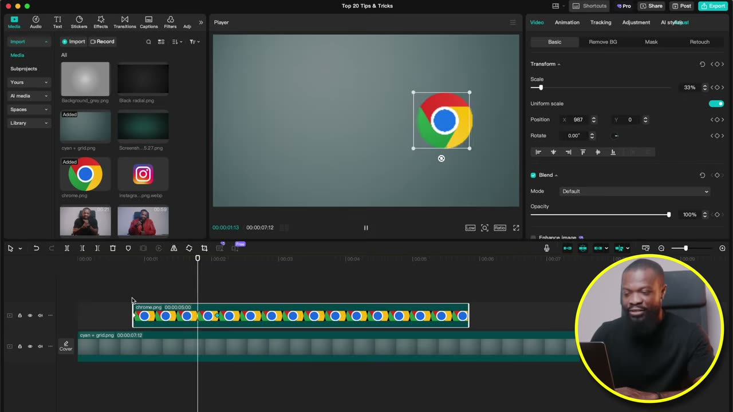Click the split clip tool icon
Viewport: 733px width, 412px height.
[66, 248]
